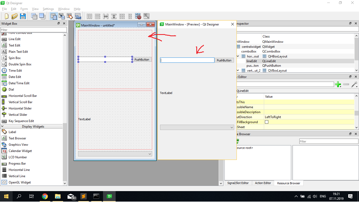Image resolution: width=359 pixels, height=210 pixels.
Task: Switch to the Signal/Slot Editor tab
Action: pyautogui.click(x=238, y=183)
